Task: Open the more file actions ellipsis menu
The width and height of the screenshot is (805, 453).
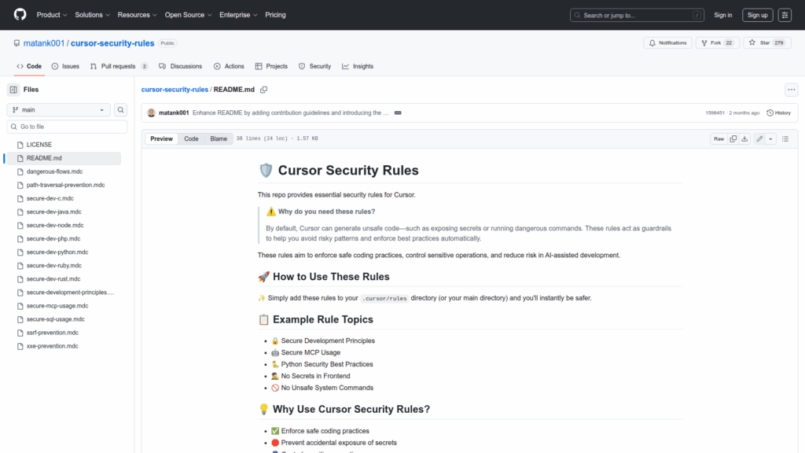Action: [791, 90]
